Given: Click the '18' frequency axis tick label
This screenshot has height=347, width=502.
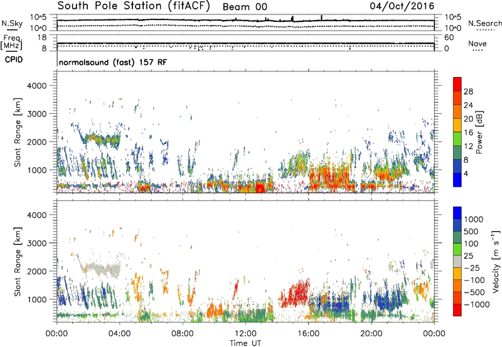Looking at the screenshot, I should (x=42, y=38).
